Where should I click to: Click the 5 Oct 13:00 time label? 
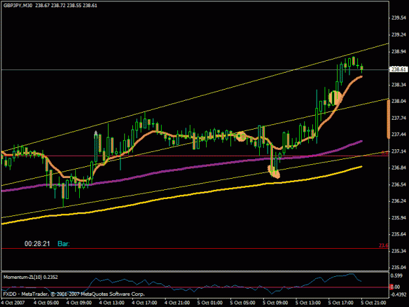[x=308, y=303]
